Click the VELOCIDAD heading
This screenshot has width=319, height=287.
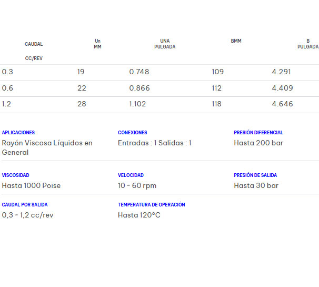pos(131,175)
